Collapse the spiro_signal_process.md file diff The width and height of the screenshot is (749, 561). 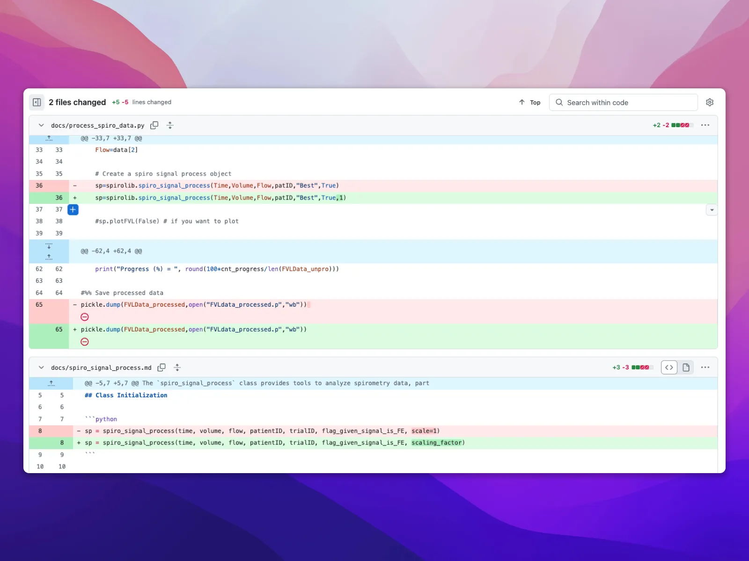click(x=41, y=367)
